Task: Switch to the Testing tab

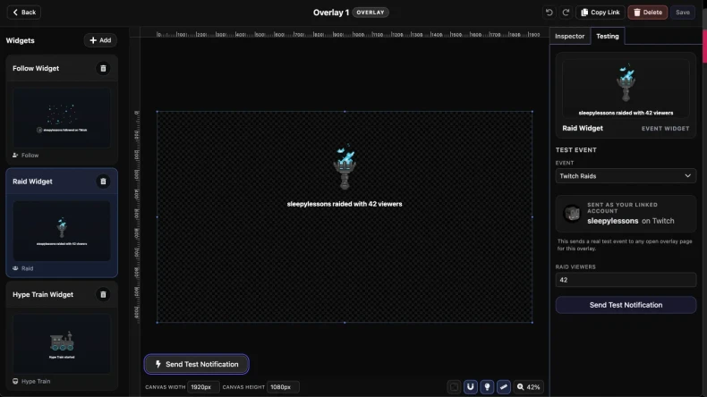Action: click(x=608, y=36)
